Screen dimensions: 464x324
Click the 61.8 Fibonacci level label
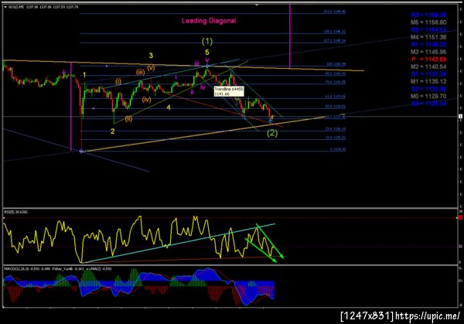335,97
